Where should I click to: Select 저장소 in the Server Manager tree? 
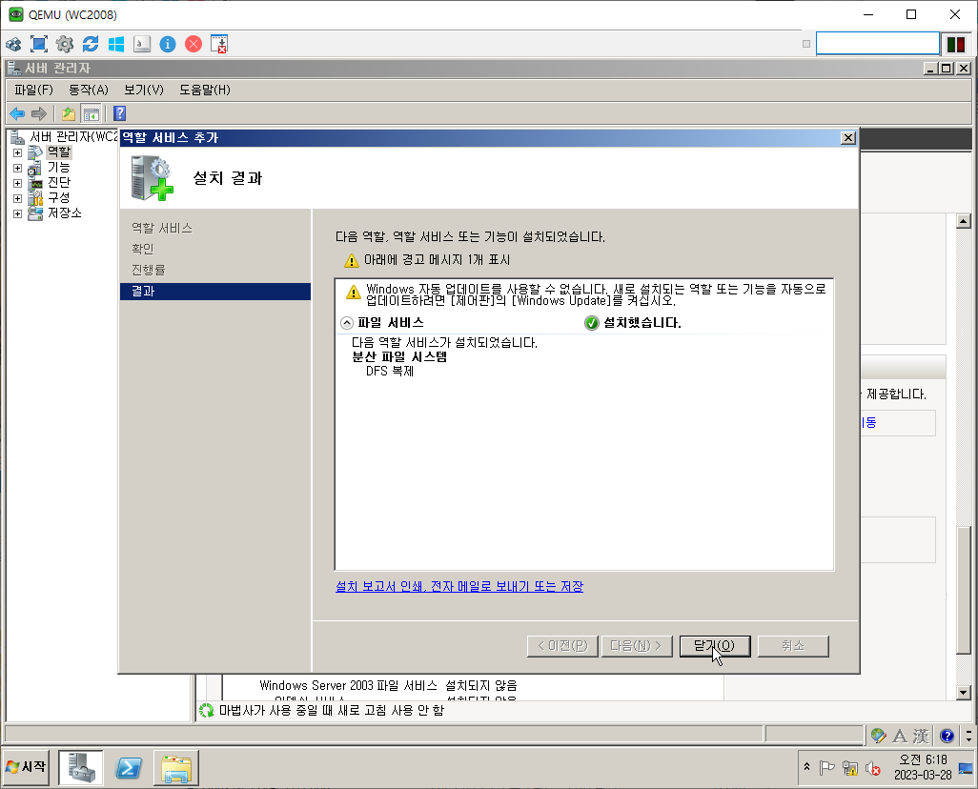click(64, 213)
